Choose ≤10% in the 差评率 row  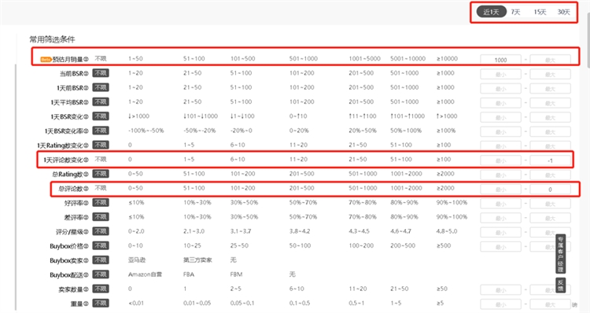pyautogui.click(x=136, y=217)
